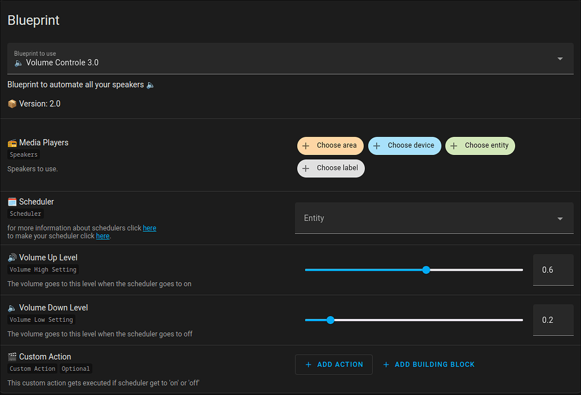The image size is (581, 395).
Task: Open the Blueprint to use dropdown
Action: pos(559,58)
